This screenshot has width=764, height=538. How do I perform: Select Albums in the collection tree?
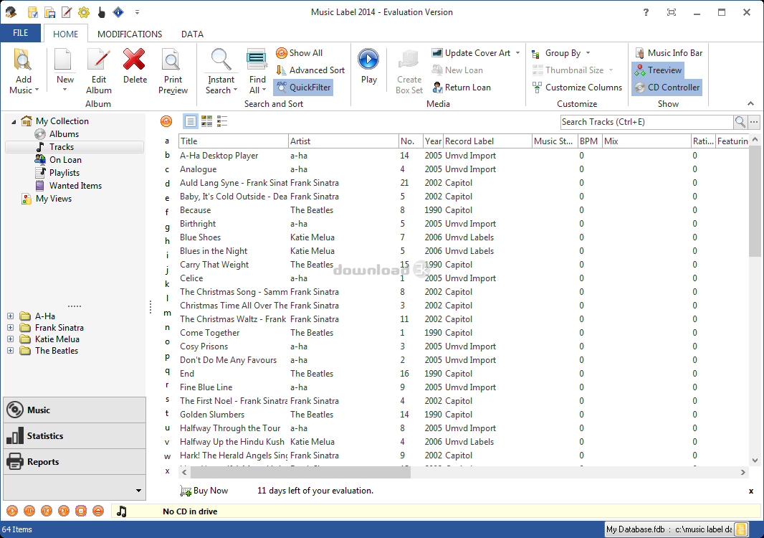[x=64, y=134]
